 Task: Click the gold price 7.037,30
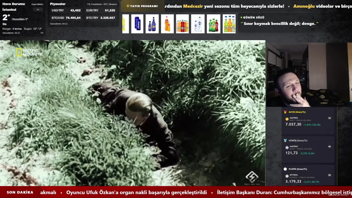[293, 125]
